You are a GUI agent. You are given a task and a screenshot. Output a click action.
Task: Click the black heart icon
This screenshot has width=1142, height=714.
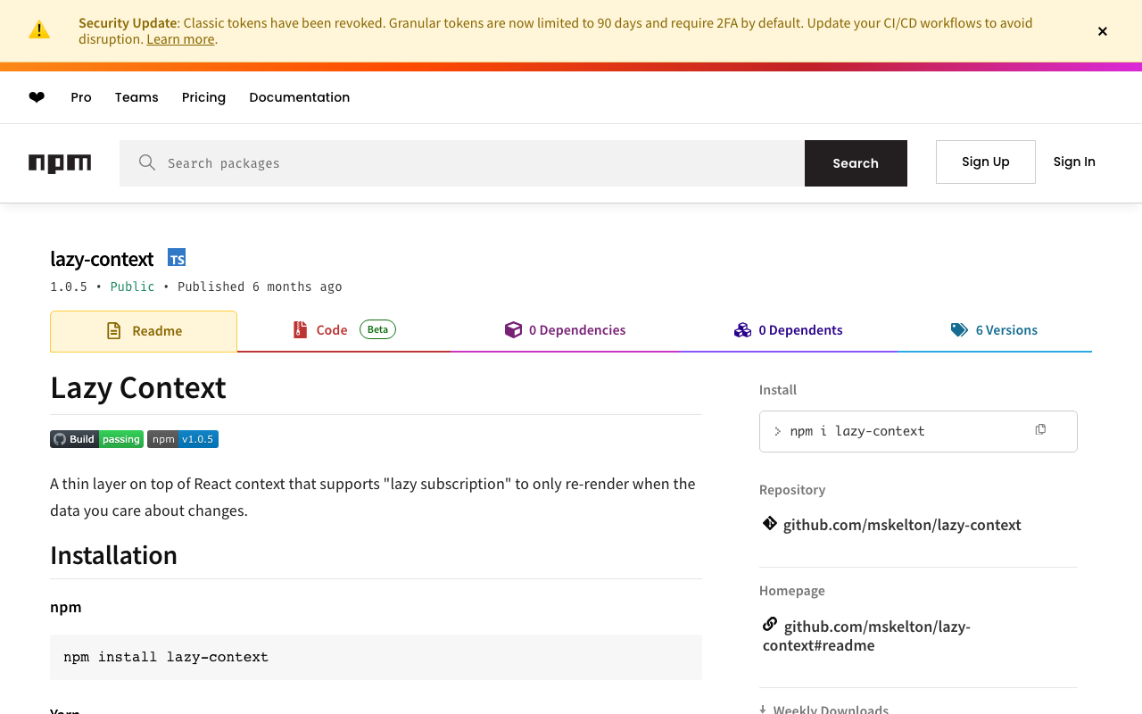tap(37, 97)
